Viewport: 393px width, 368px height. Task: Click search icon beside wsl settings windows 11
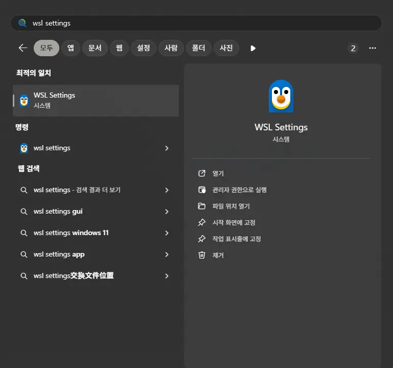coord(24,233)
